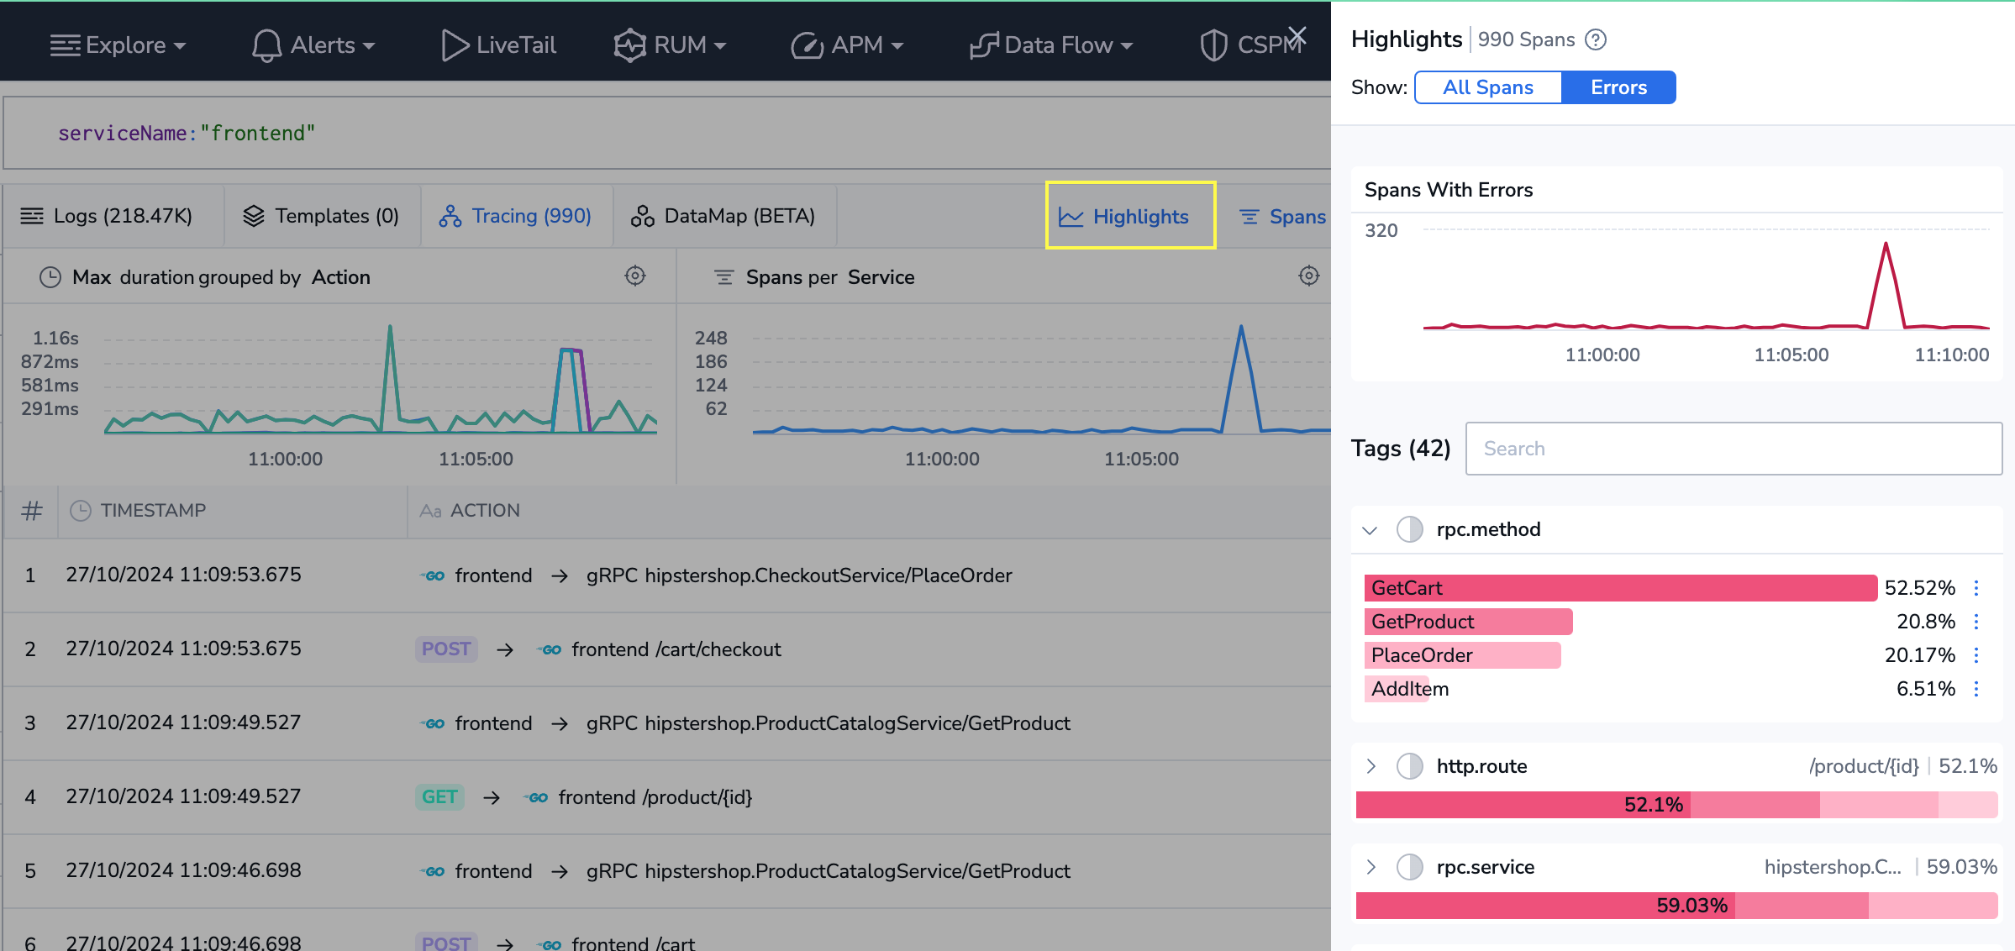Click the Highlights button
The height and width of the screenshot is (951, 2015).
pos(1129,216)
